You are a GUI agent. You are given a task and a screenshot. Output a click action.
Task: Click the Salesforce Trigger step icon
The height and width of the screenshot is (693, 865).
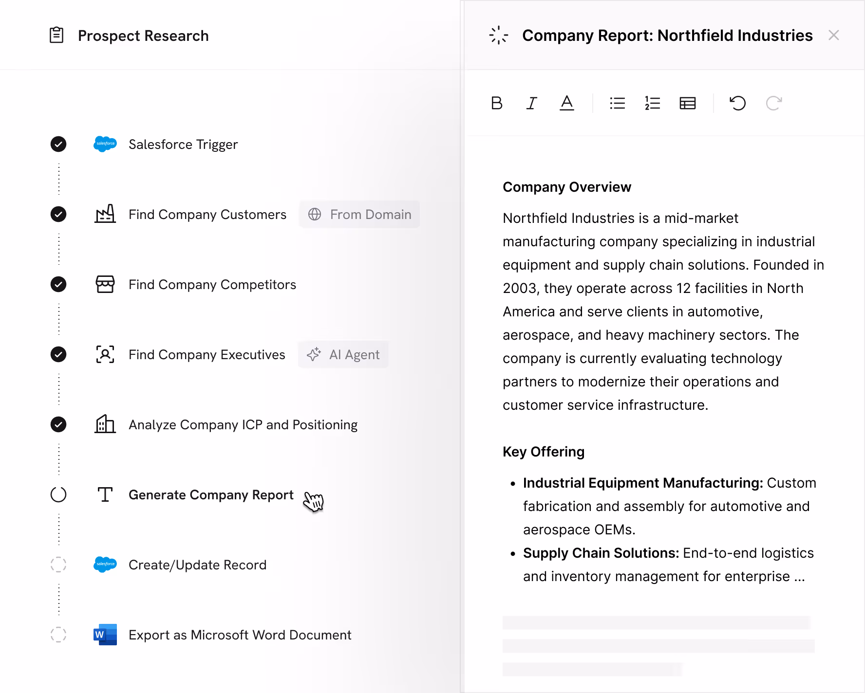(x=105, y=144)
